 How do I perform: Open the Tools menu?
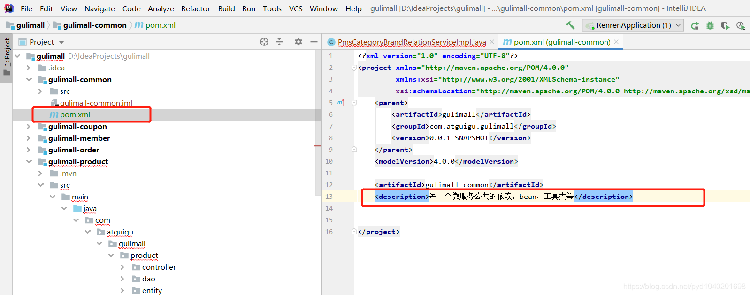(272, 8)
